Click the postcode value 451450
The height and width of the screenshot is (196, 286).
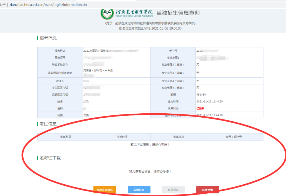[201, 95]
